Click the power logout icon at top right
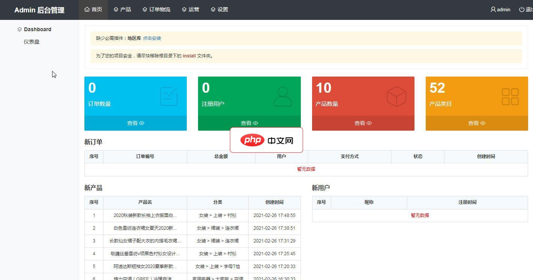The image size is (533, 280). click(522, 9)
